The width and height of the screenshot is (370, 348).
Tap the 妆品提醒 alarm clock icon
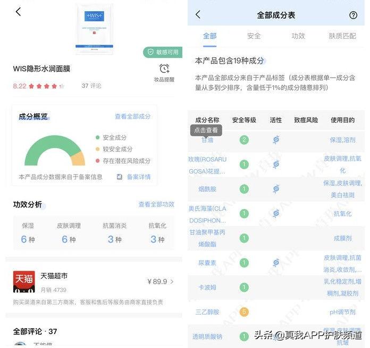click(164, 69)
